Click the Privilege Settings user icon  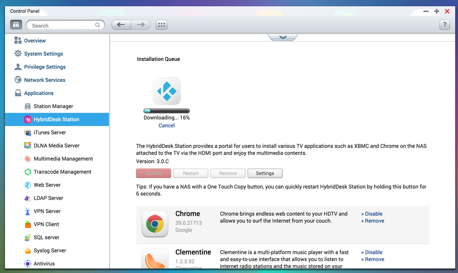(x=18, y=67)
